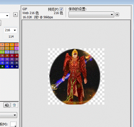Select the tan beige swatch

click(x=2, y=48)
